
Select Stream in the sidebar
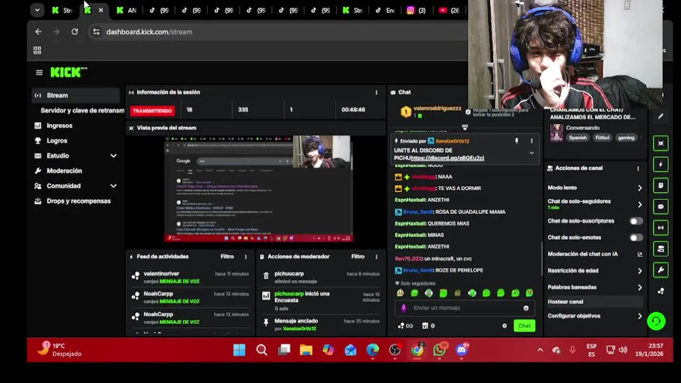tap(75, 95)
